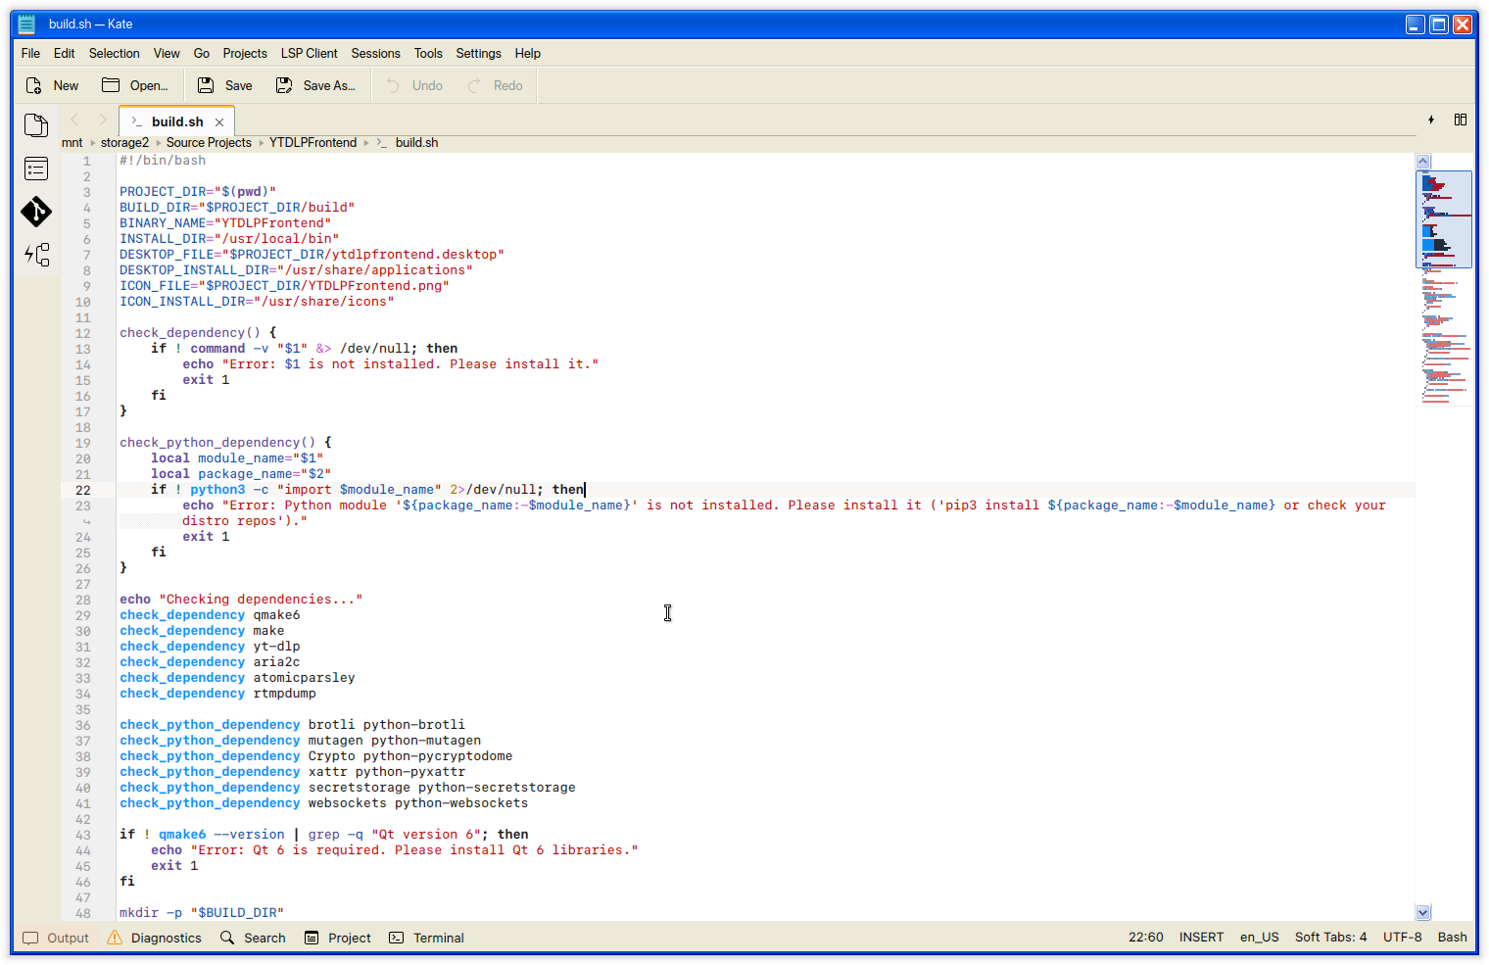This screenshot has width=1489, height=965.
Task: Maximize the Kate window
Action: 1439,24
